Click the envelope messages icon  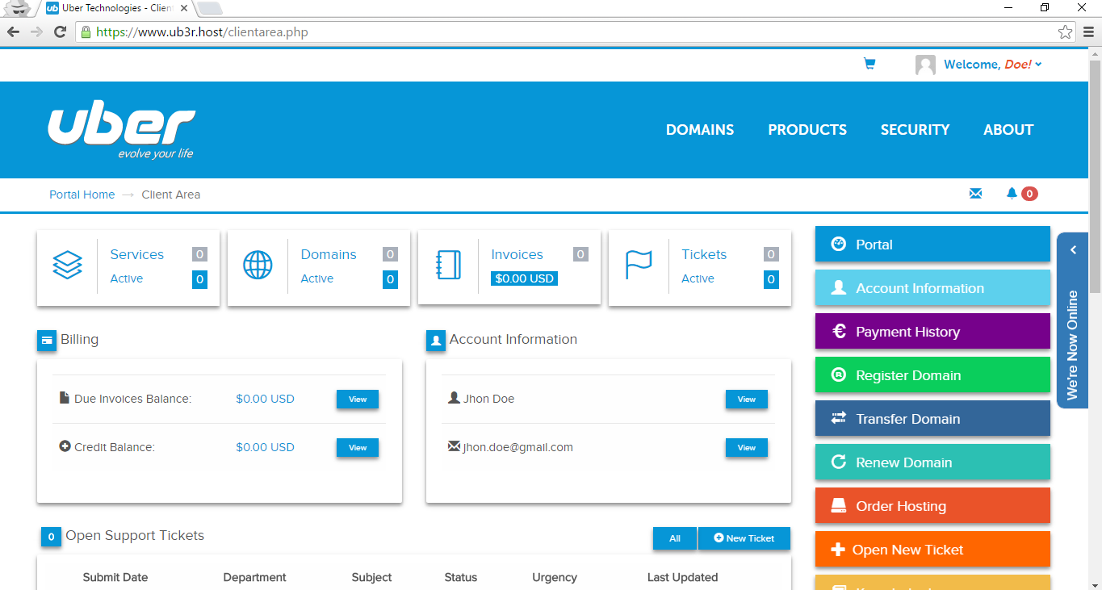tap(975, 194)
